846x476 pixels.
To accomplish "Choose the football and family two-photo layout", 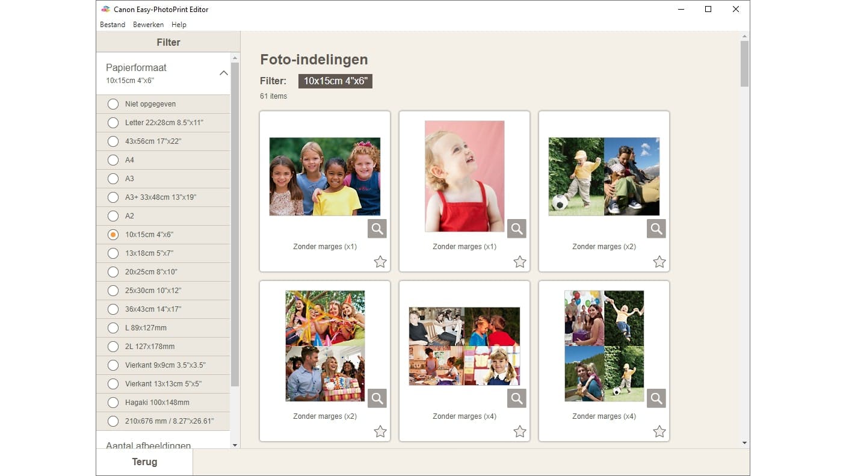I will coord(604,176).
